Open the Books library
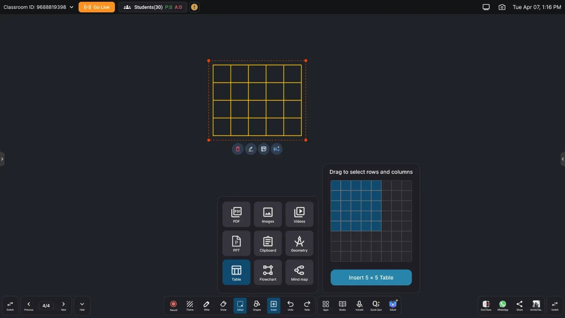Image resolution: width=565 pixels, height=318 pixels. tap(343, 306)
